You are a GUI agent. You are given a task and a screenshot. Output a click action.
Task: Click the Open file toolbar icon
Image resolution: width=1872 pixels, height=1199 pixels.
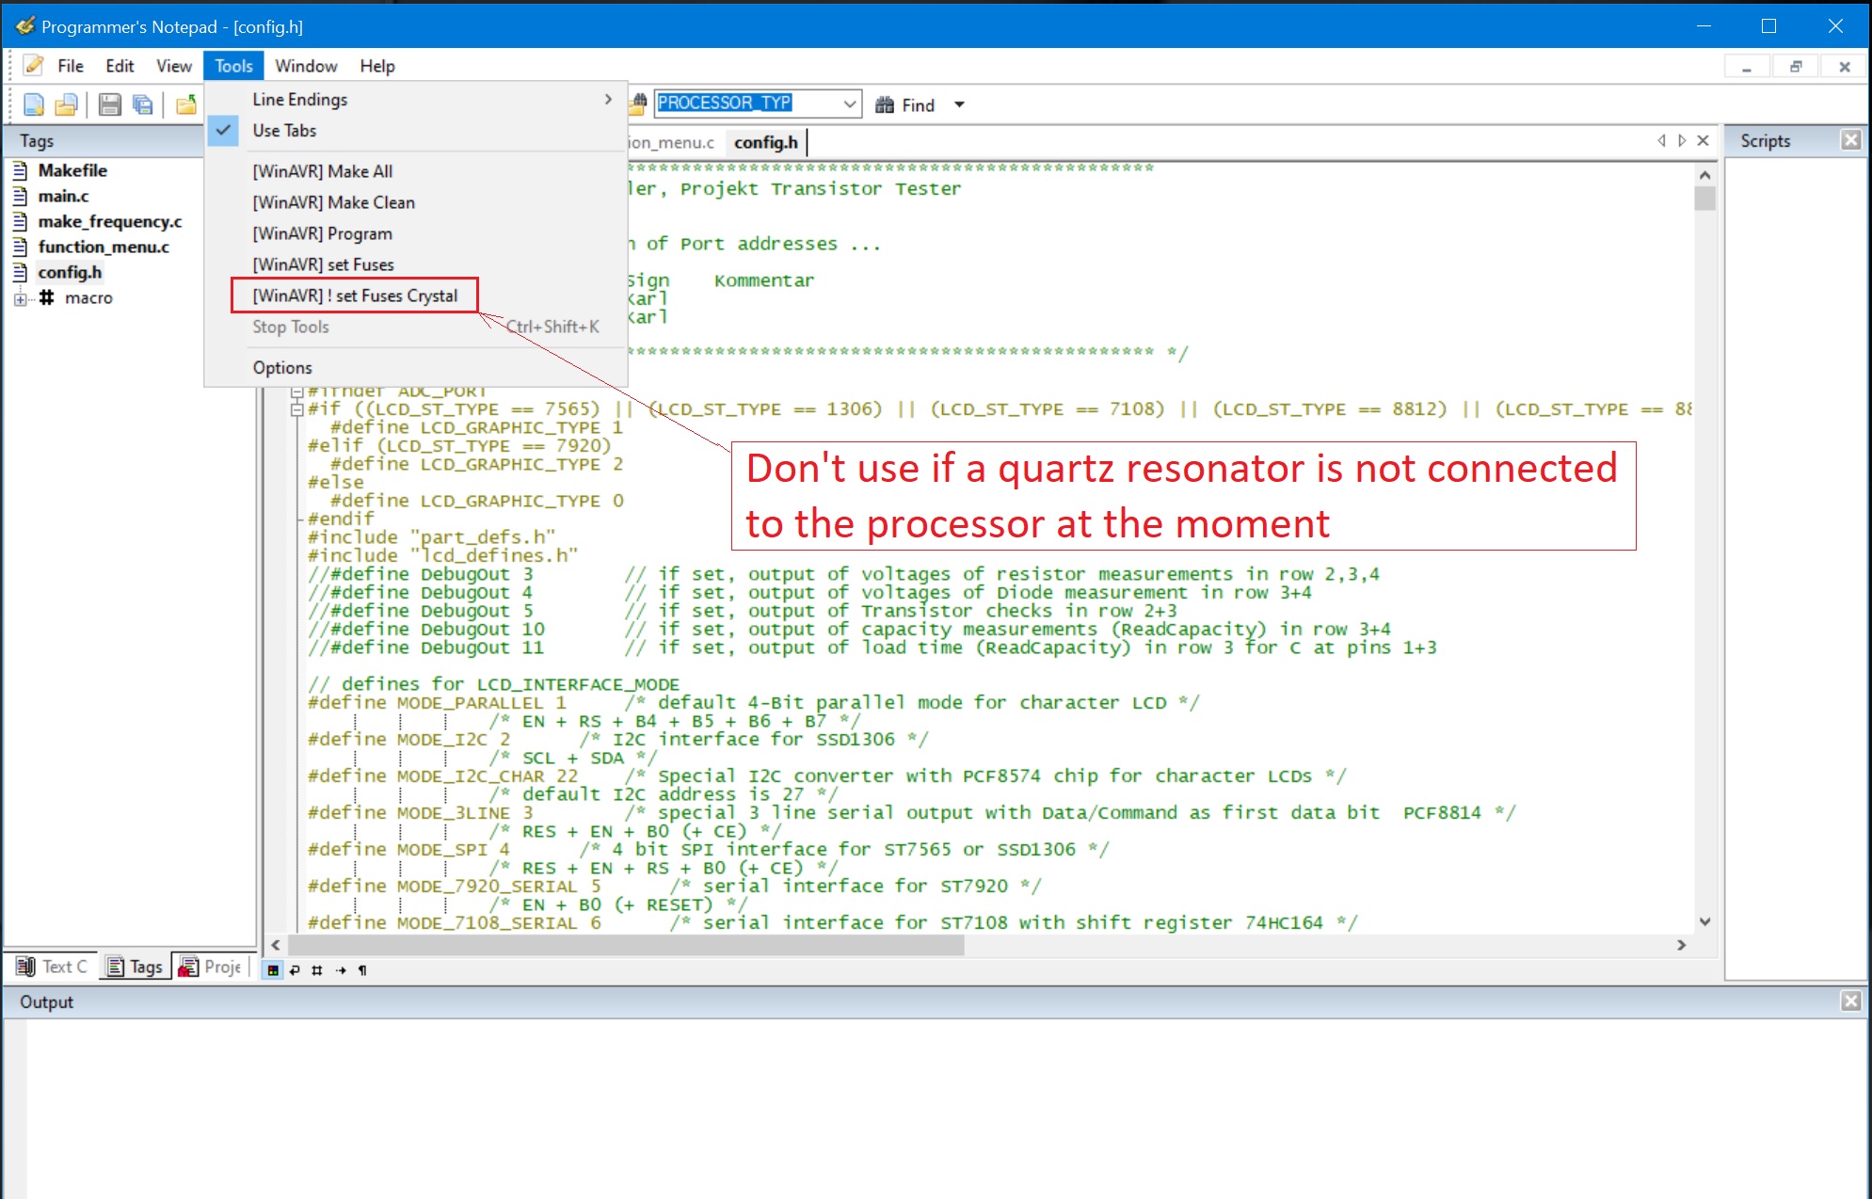pyautogui.click(x=66, y=104)
